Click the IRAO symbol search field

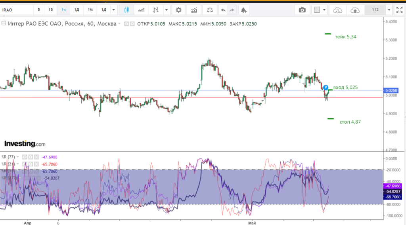16,10
